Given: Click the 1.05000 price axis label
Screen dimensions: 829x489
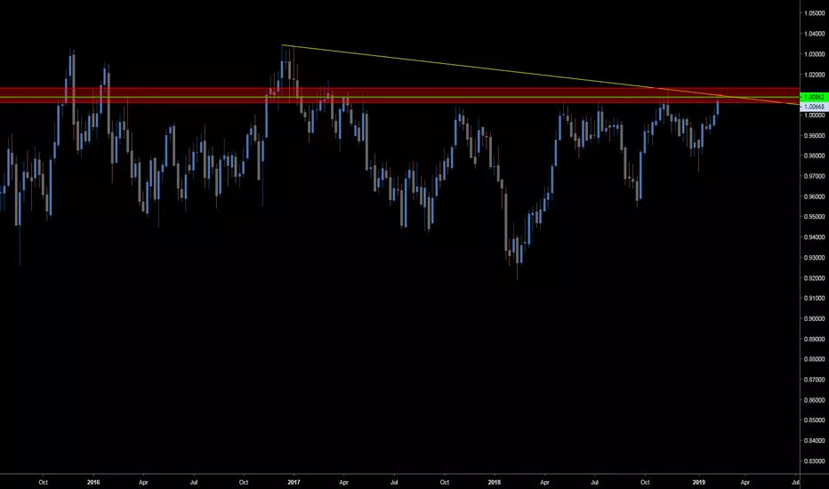Looking at the screenshot, I should coord(815,13).
